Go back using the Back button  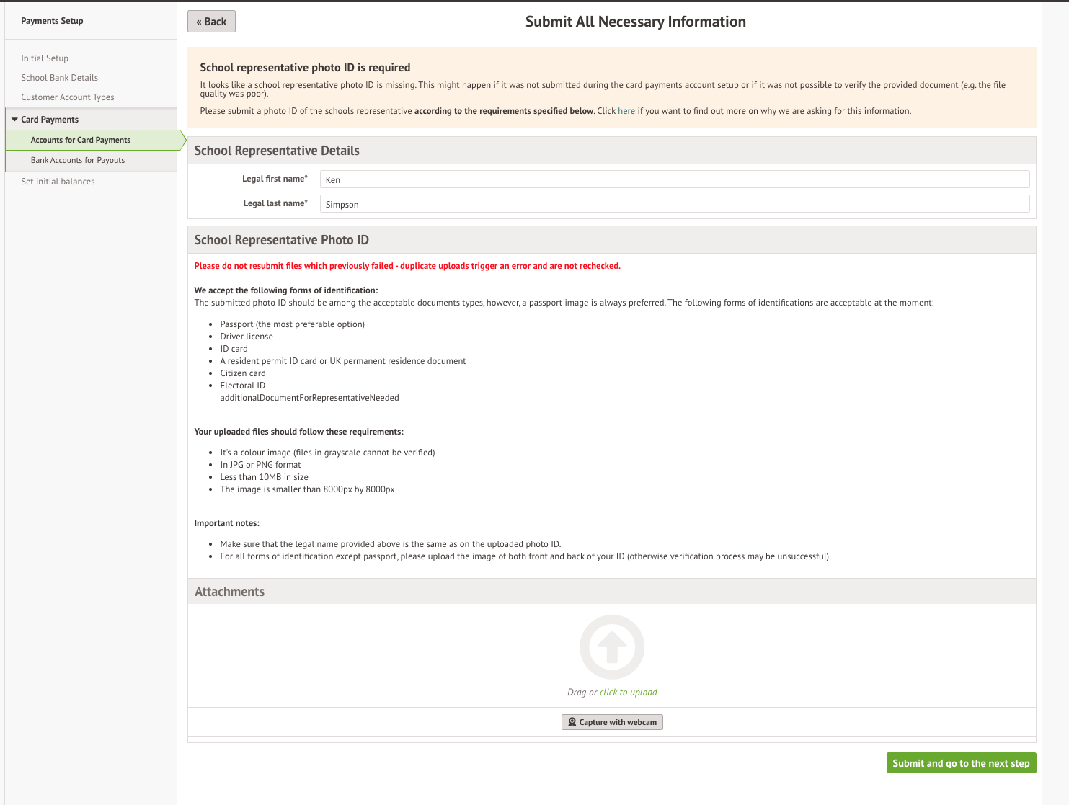click(x=211, y=22)
